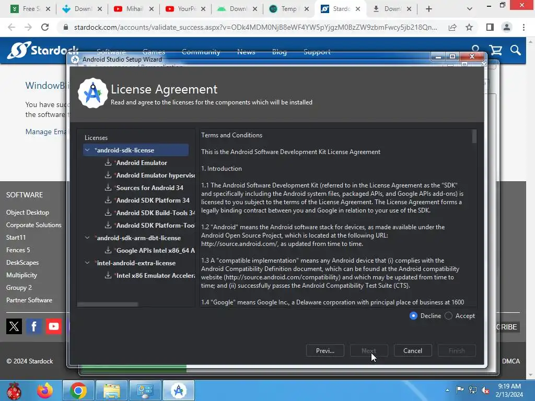Switch to the YouTube Mihai browser tab
Image resolution: width=535 pixels, height=401 pixels.
134,9
